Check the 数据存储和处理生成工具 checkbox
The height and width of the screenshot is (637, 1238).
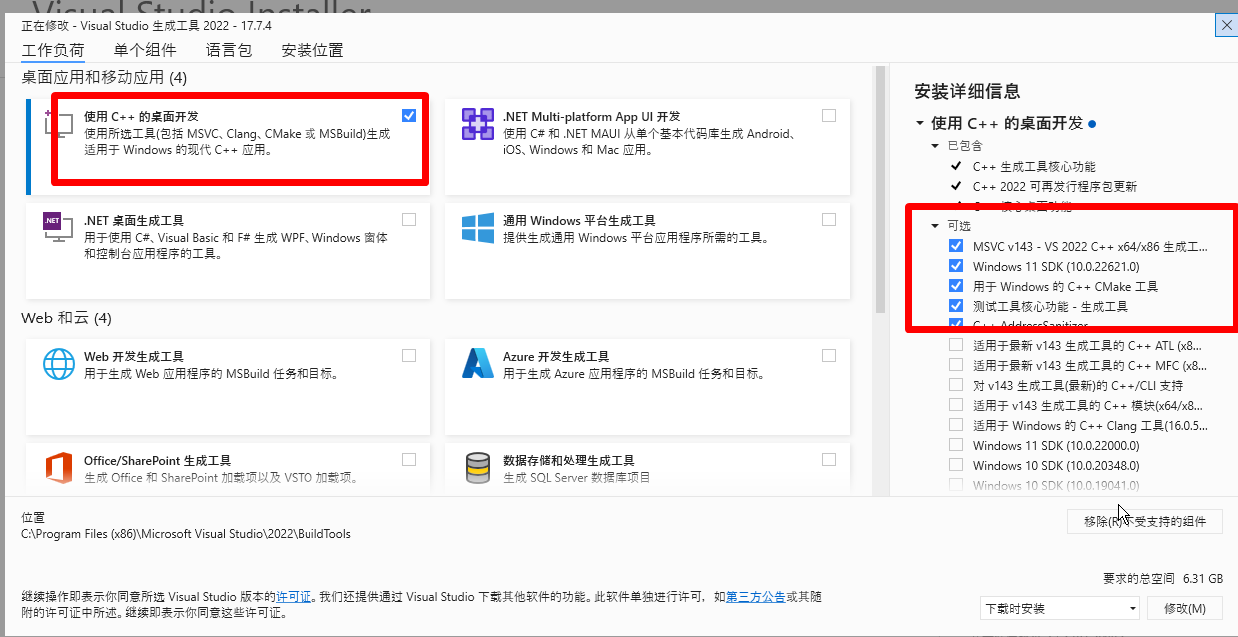tap(829, 460)
